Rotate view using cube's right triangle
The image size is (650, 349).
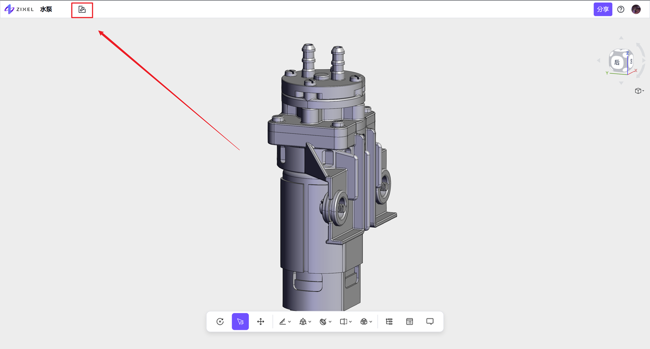643,60
